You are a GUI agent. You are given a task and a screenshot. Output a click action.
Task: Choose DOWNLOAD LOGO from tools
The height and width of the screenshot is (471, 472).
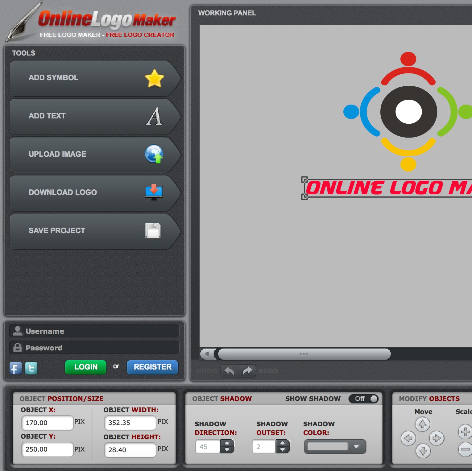click(95, 193)
